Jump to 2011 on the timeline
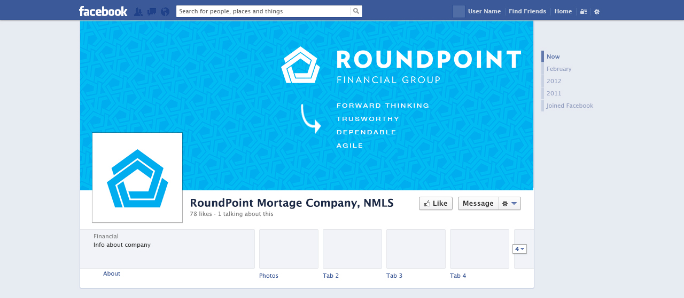 click(x=554, y=93)
